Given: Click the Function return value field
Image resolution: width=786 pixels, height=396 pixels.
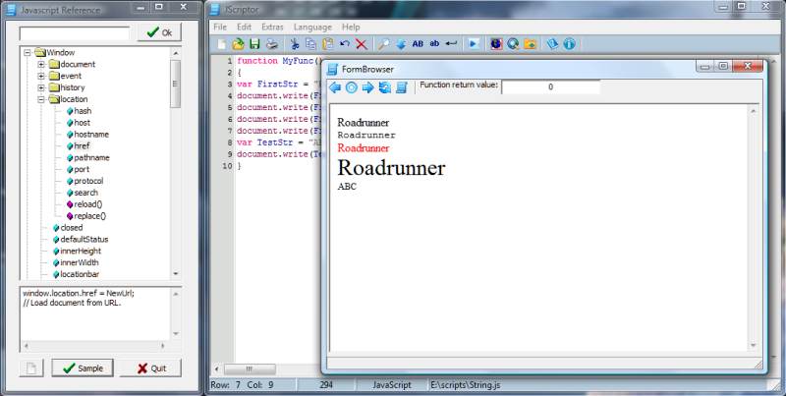Looking at the screenshot, I should [550, 87].
